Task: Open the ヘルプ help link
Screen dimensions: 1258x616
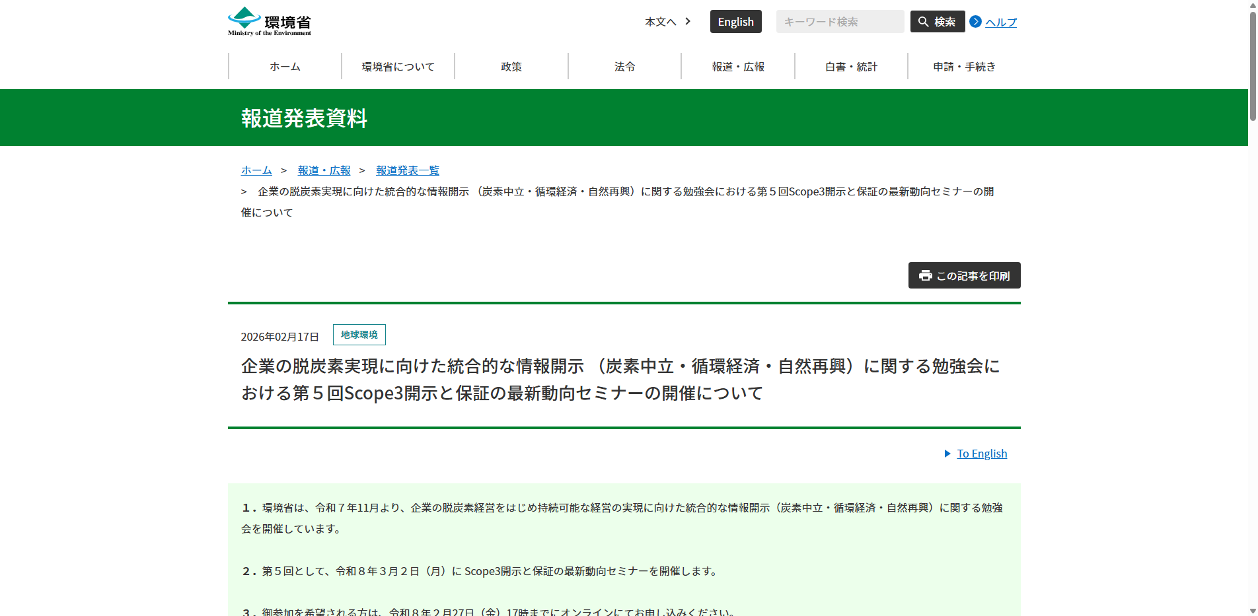Action: (1000, 22)
